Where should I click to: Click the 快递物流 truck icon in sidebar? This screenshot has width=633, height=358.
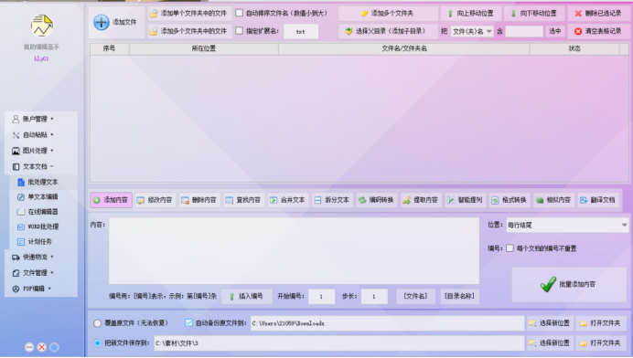point(16,258)
